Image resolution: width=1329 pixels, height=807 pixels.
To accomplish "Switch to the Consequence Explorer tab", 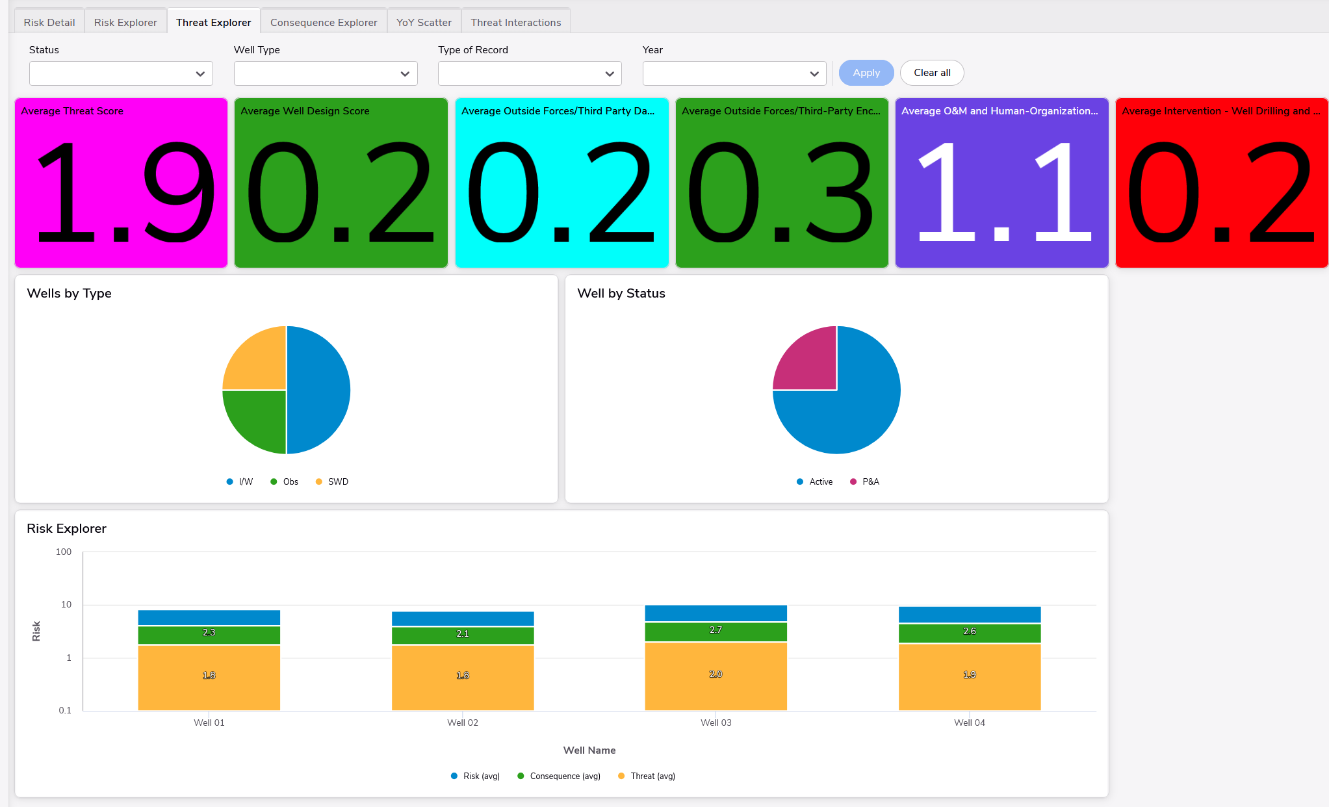I will coord(323,22).
